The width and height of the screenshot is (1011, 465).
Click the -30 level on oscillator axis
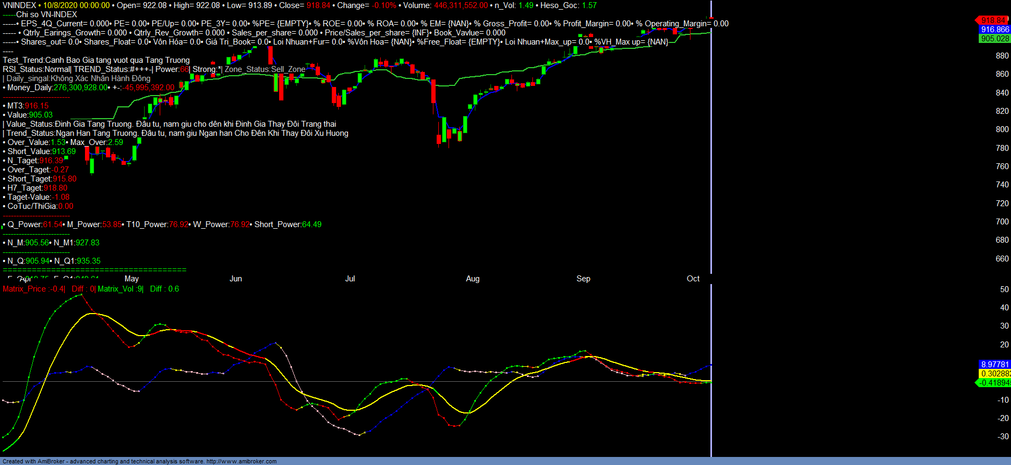tap(1002, 437)
